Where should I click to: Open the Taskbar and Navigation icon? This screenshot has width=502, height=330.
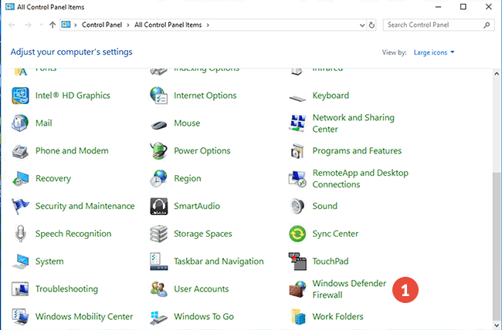point(159,261)
